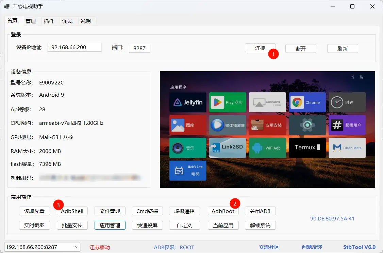Open the 虚拟遥控 virtual remote
383x253 pixels.
pos(184,211)
